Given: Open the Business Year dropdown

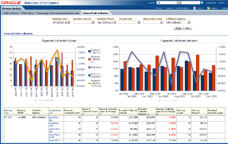Looking at the screenshot, I should (x=69, y=22).
